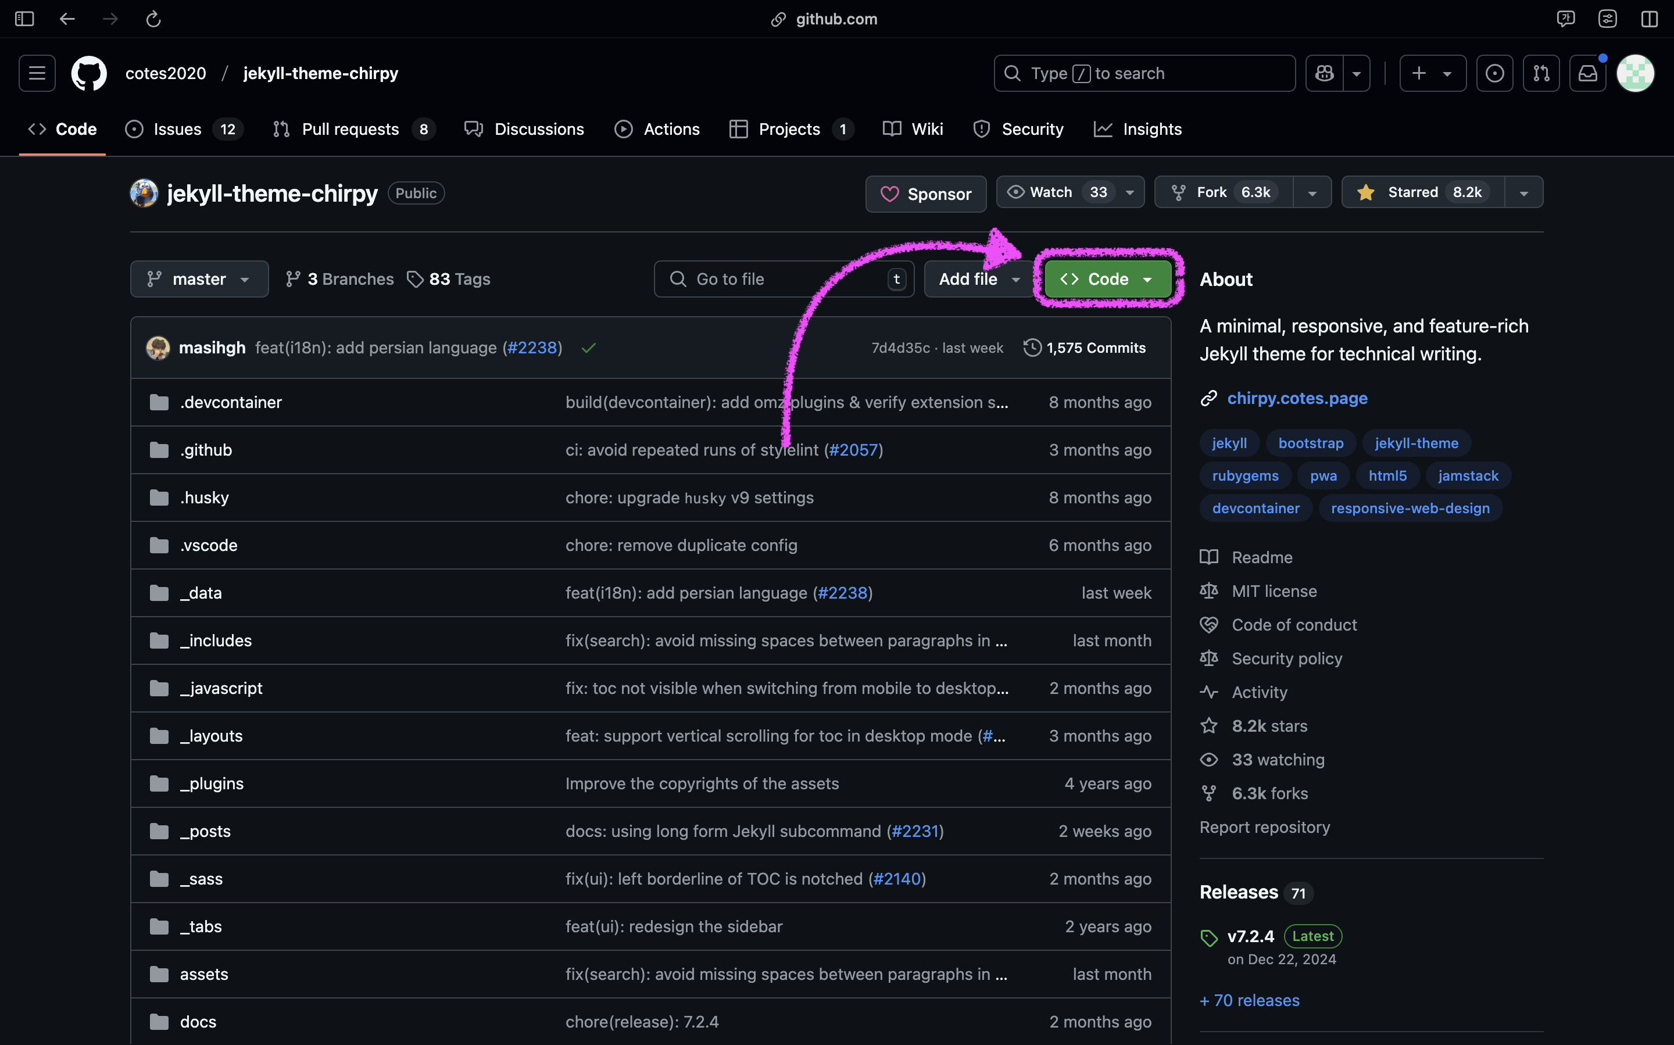Expand the Copilot dropdown arrow in header
Image resolution: width=1674 pixels, height=1045 pixels.
point(1356,73)
